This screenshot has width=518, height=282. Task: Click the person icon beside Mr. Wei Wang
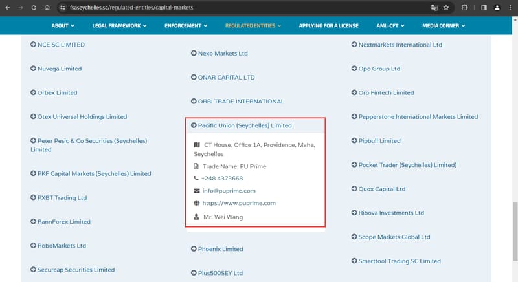[196, 217]
